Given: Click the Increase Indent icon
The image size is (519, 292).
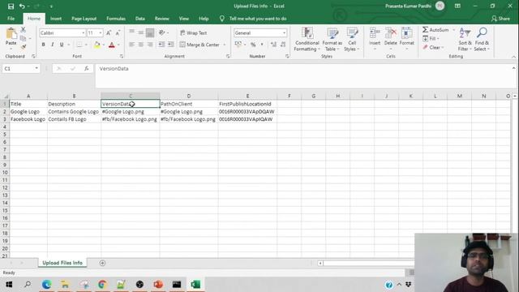Looking at the screenshot, I should (171, 45).
